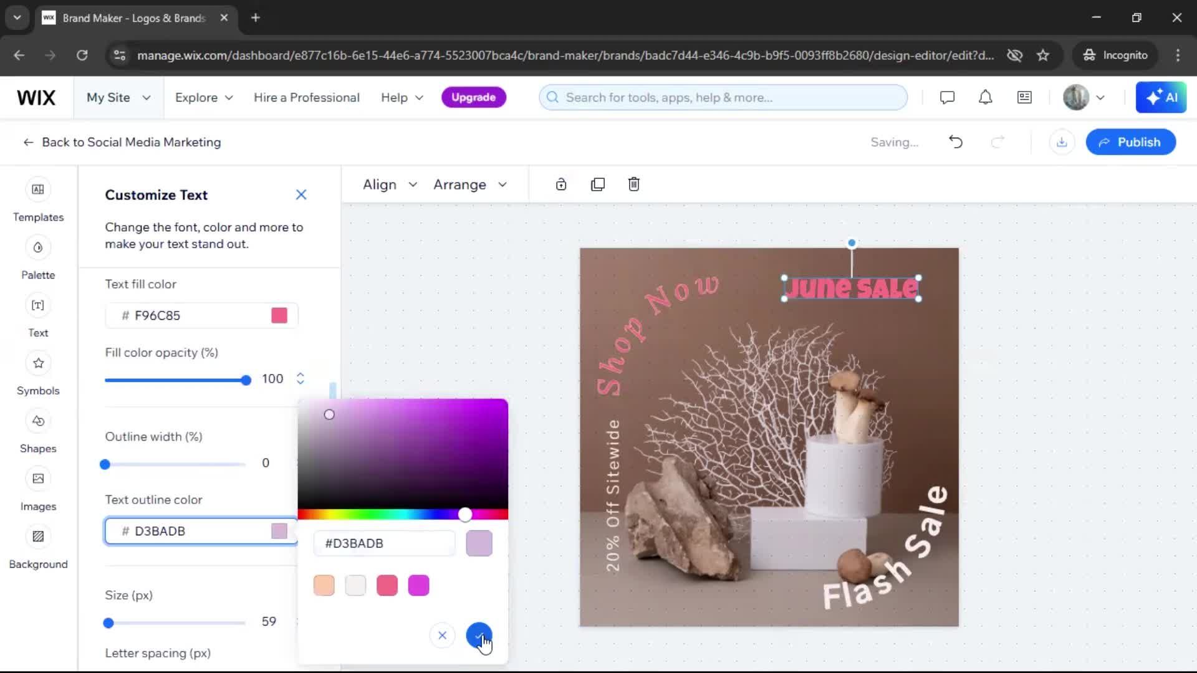
Task: Open the tab search dropdown
Action: point(17,17)
